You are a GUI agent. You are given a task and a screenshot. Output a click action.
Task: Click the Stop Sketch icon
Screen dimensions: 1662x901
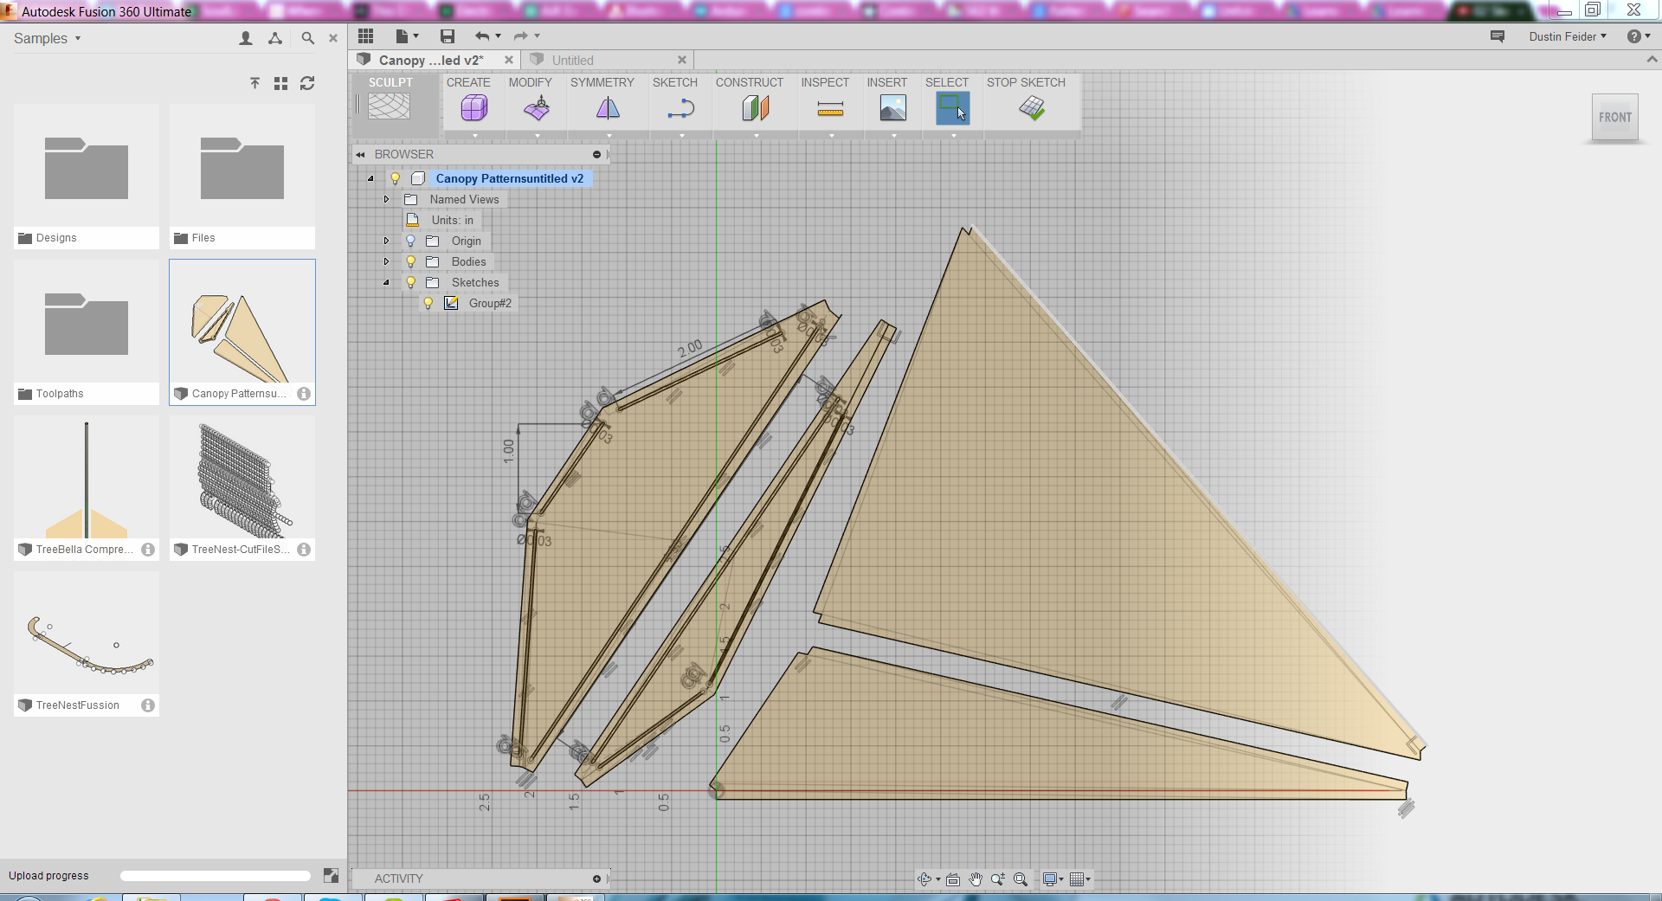[x=1032, y=108]
